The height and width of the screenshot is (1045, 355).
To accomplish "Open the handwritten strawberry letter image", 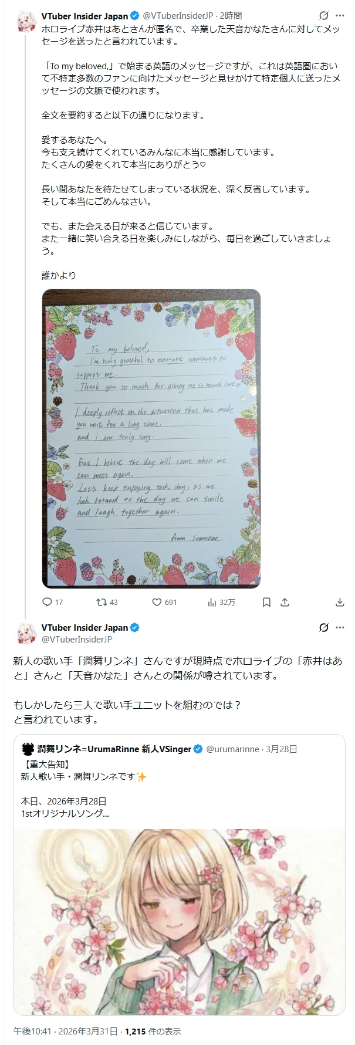I will click(151, 438).
